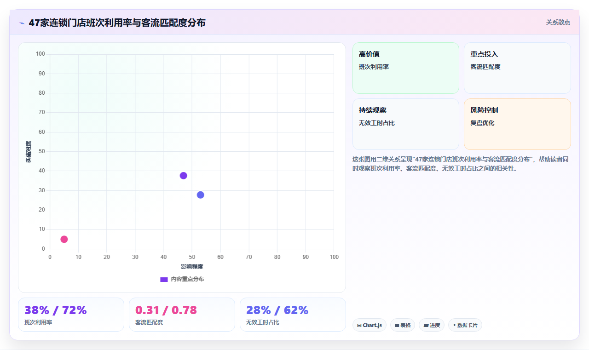
Task: Click the 影响程度 x-axis title
Action: 192,267
